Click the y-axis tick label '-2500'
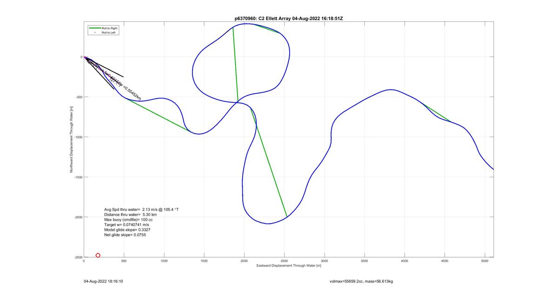Image resolution: width=558 pixels, height=289 pixels. [x=78, y=257]
